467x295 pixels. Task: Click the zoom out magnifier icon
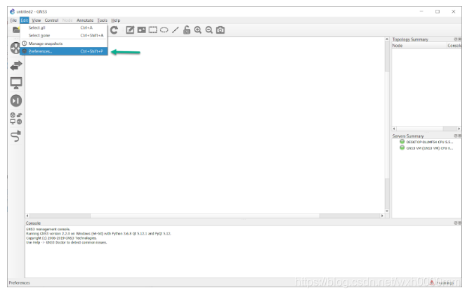point(209,29)
